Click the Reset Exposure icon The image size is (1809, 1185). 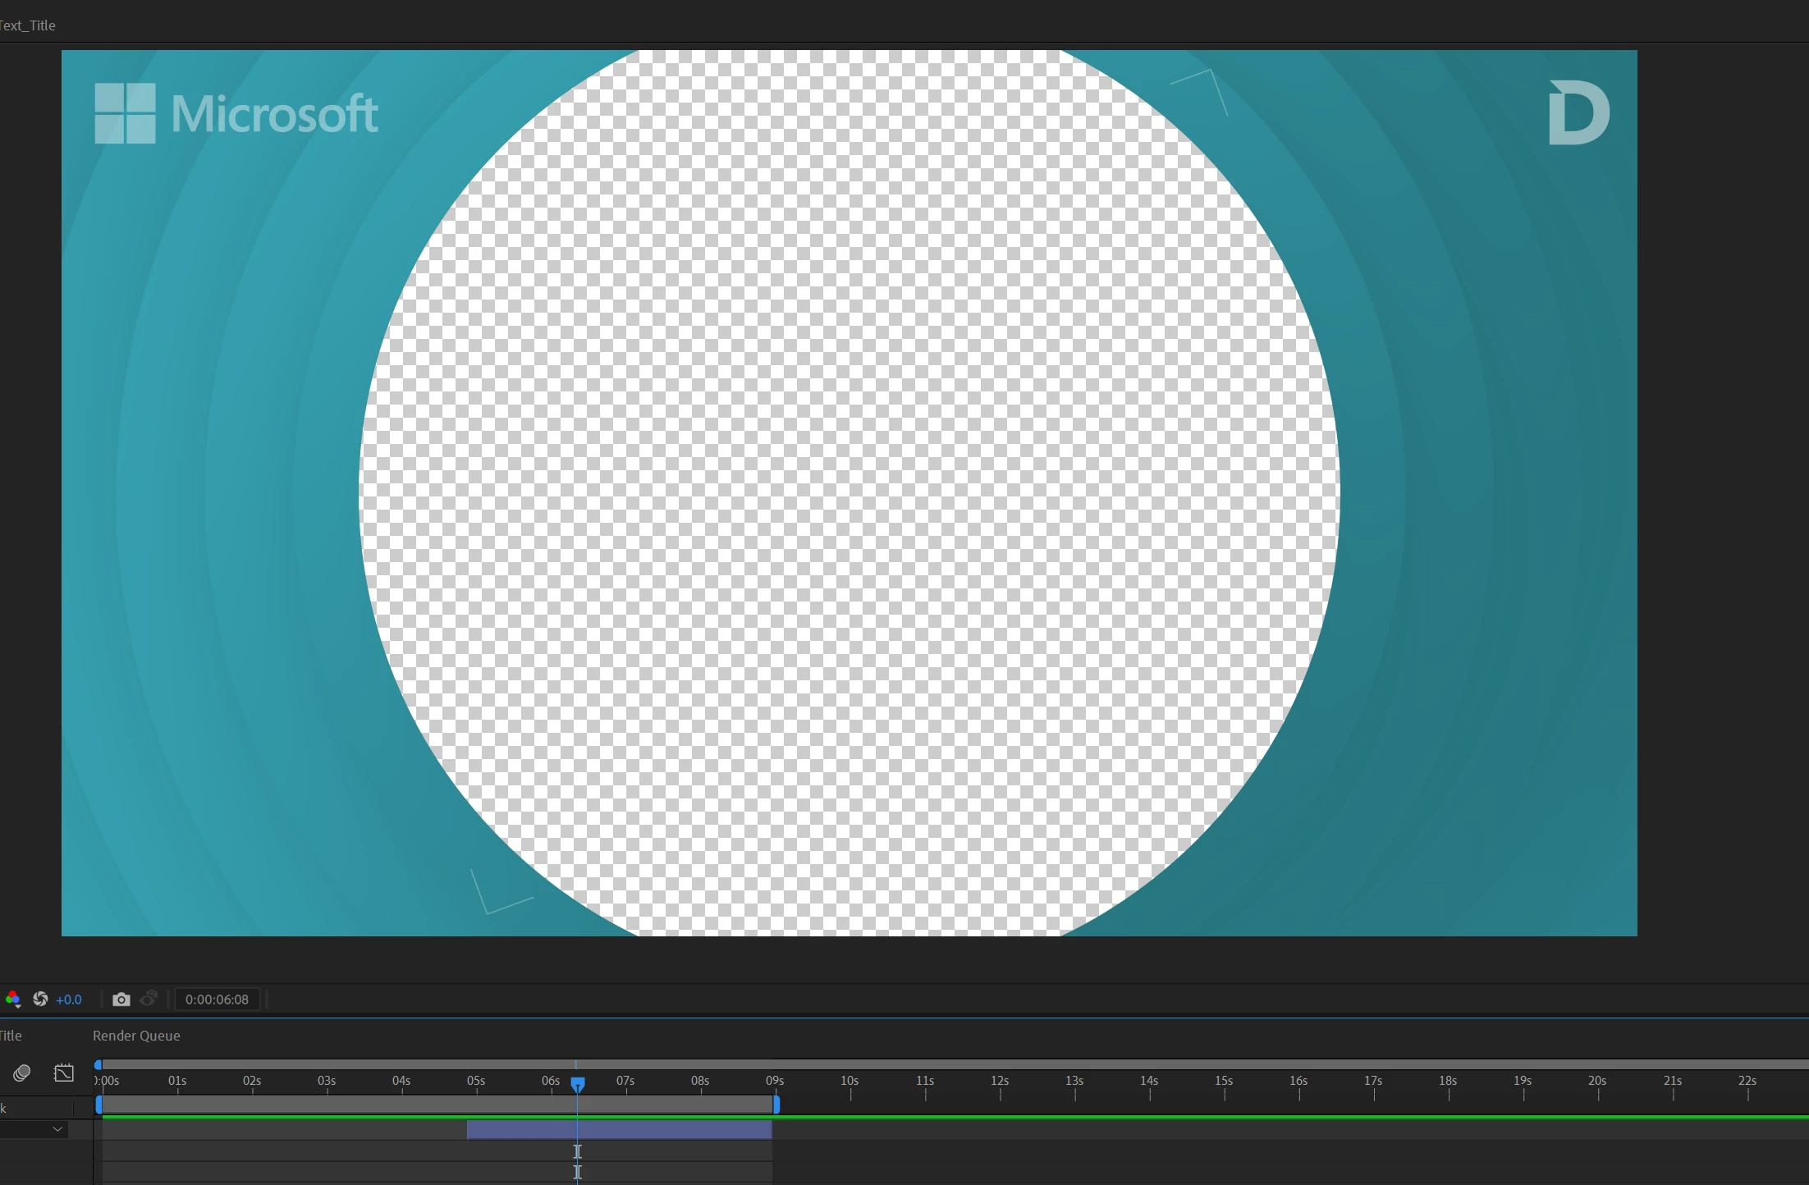[39, 999]
